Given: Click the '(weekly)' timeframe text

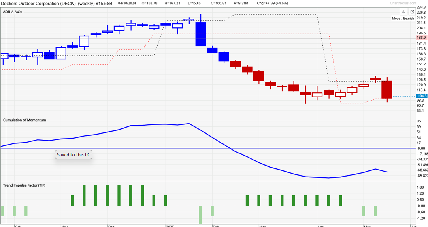Looking at the screenshot, I should [86, 4].
